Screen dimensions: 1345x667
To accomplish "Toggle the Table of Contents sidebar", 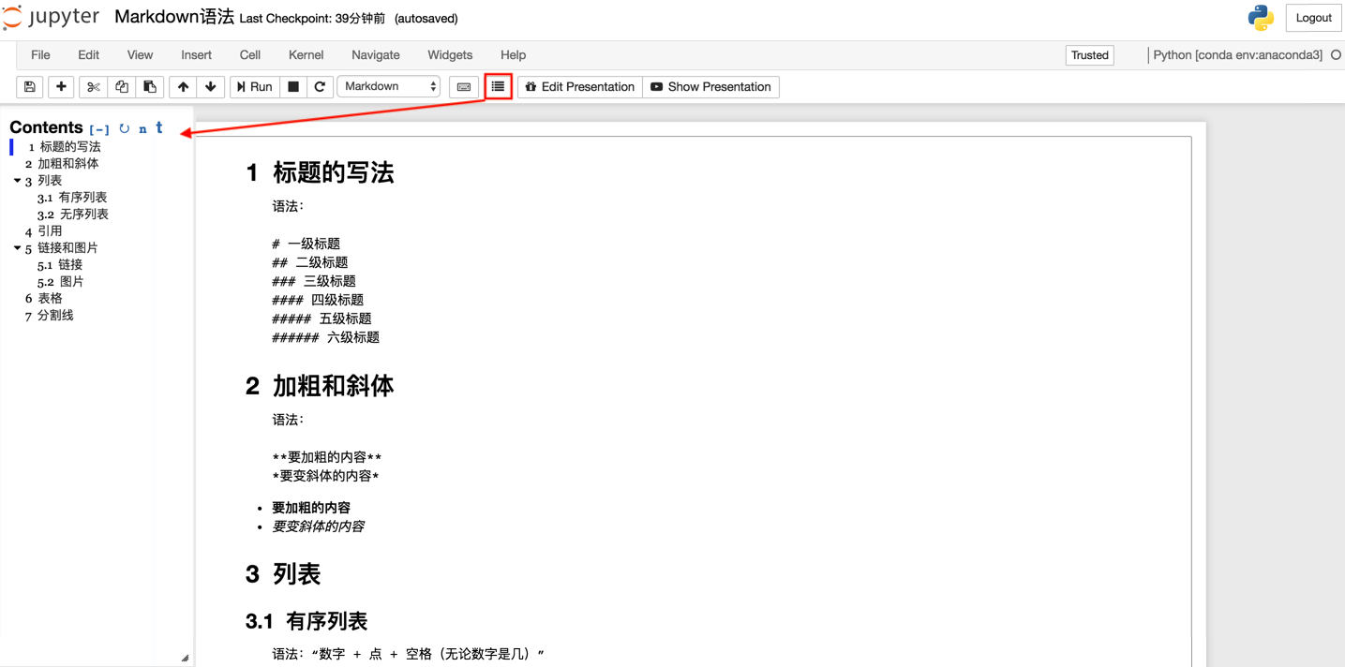I will pyautogui.click(x=498, y=86).
